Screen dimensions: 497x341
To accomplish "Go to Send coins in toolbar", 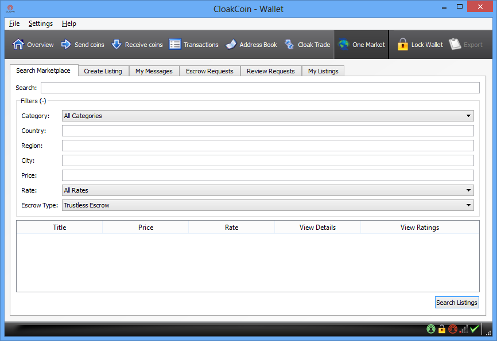I will click(83, 45).
